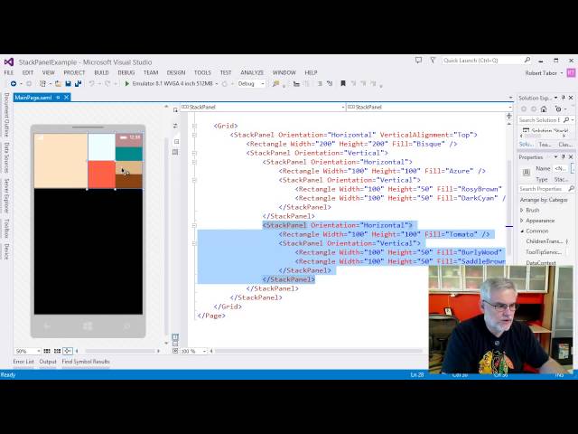The width and height of the screenshot is (578, 434).
Task: Toggle designer snap to snaplines icon
Action: coord(68,351)
